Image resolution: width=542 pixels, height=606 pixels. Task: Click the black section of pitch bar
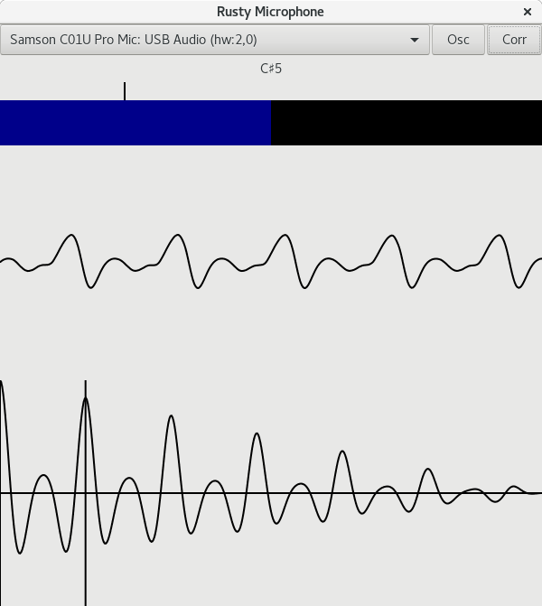[x=406, y=123]
